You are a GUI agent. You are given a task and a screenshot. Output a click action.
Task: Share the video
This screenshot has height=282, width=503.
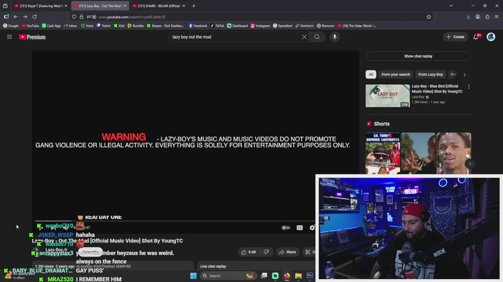pyautogui.click(x=287, y=252)
